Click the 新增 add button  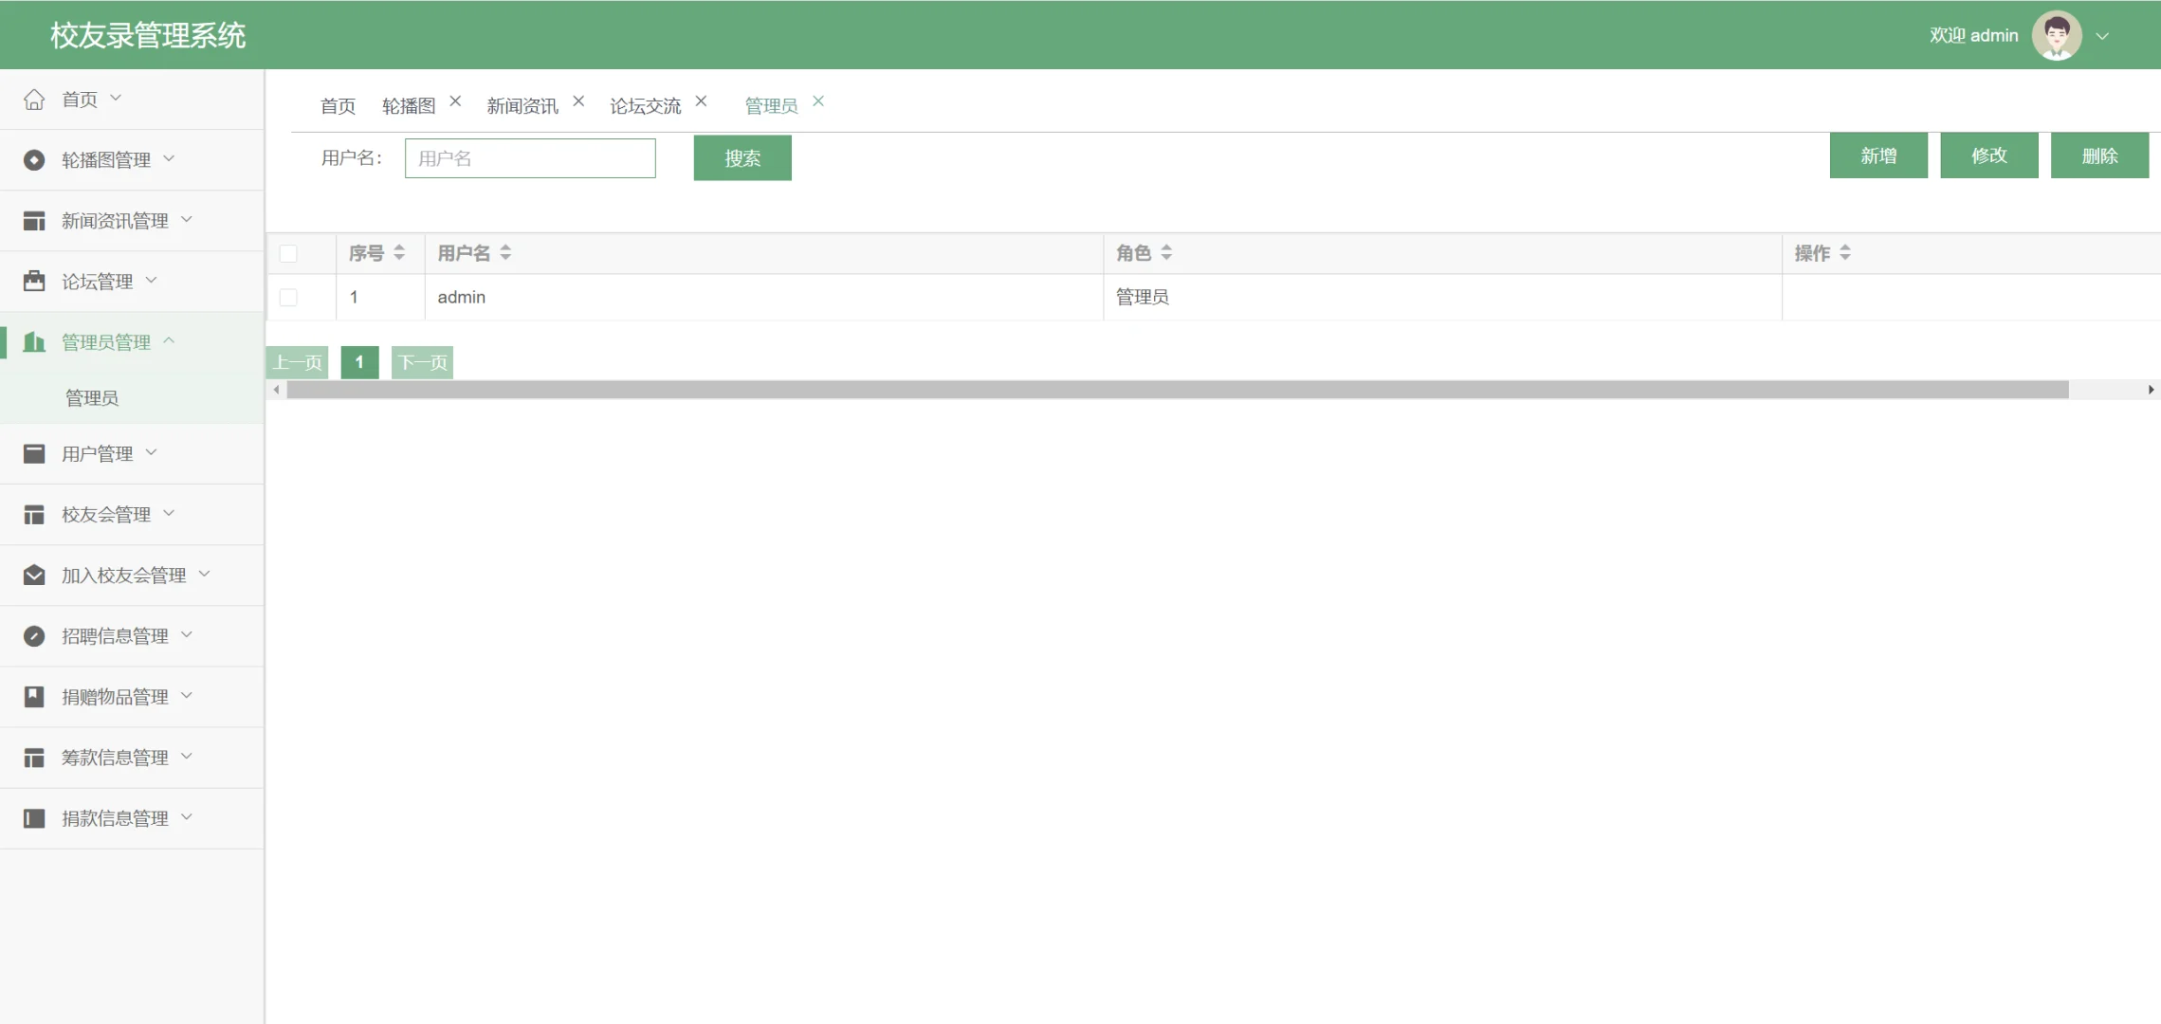click(x=1877, y=155)
